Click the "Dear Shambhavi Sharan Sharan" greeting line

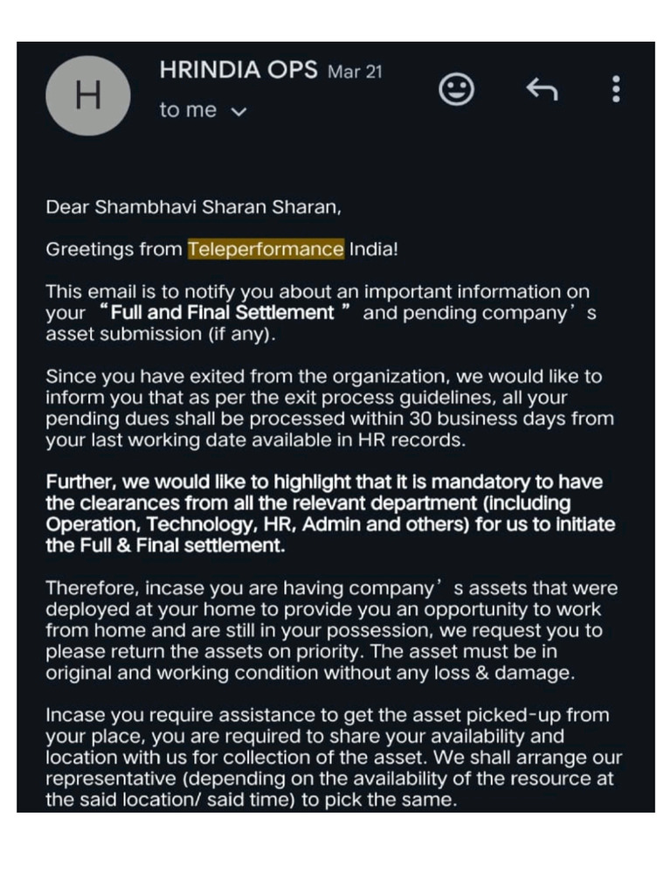(x=193, y=207)
